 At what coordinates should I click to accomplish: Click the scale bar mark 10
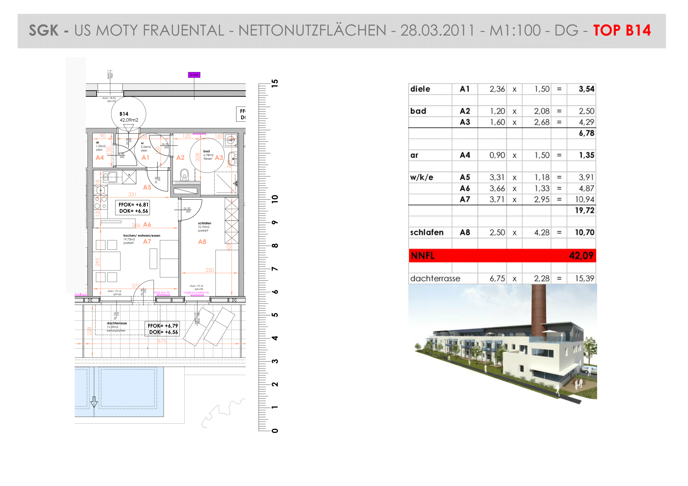click(275, 199)
